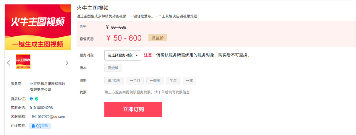Click the 微盟价 price tag
The image size is (356, 135).
(158, 38)
